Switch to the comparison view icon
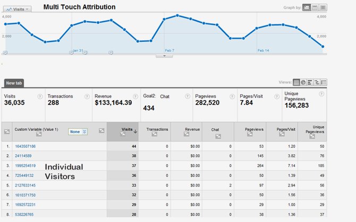356x222 pixels. pyautogui.click(x=317, y=82)
